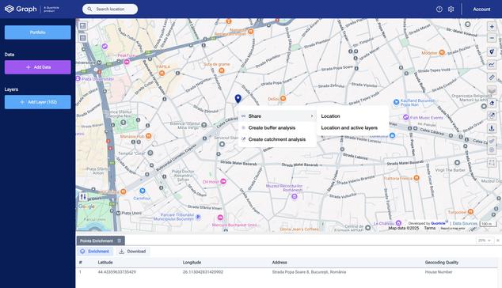Open the panel height percentage dropdown
Viewport: 502px width, 288px height.
pyautogui.click(x=485, y=241)
